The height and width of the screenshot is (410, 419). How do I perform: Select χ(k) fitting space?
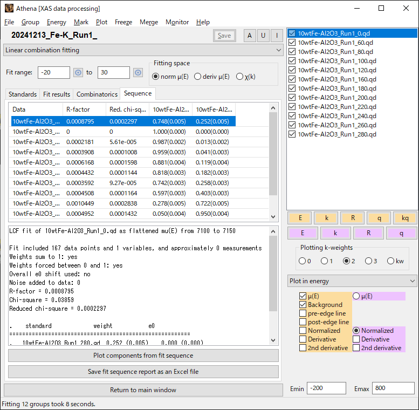tap(239, 77)
